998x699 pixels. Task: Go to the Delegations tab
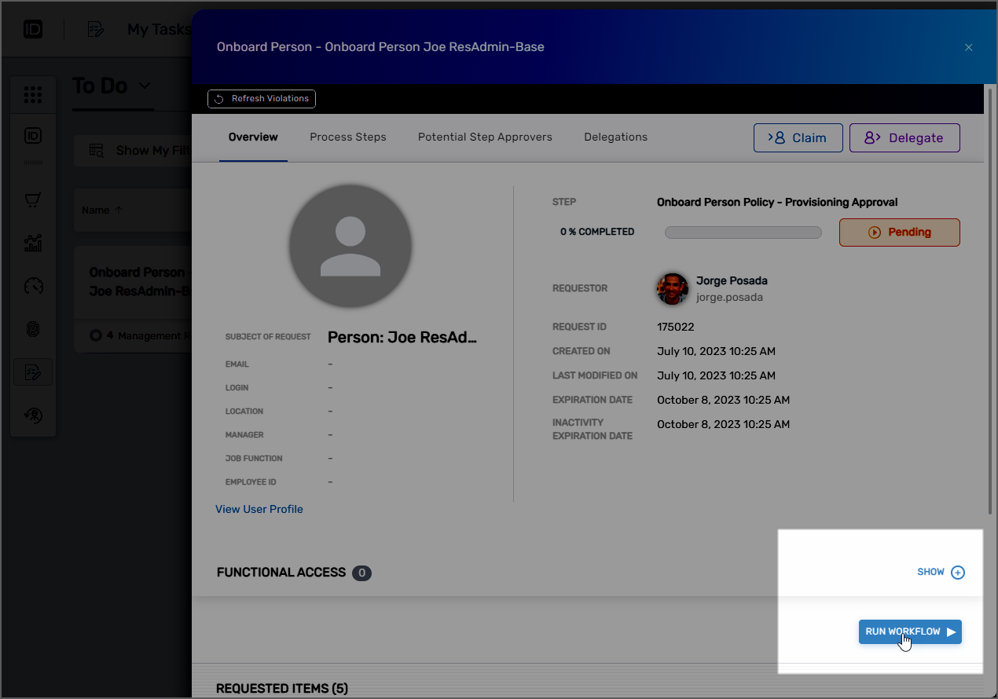(615, 137)
